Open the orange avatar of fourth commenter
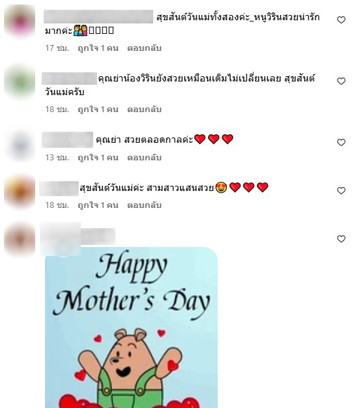This screenshot has height=408, width=352. click(x=20, y=192)
